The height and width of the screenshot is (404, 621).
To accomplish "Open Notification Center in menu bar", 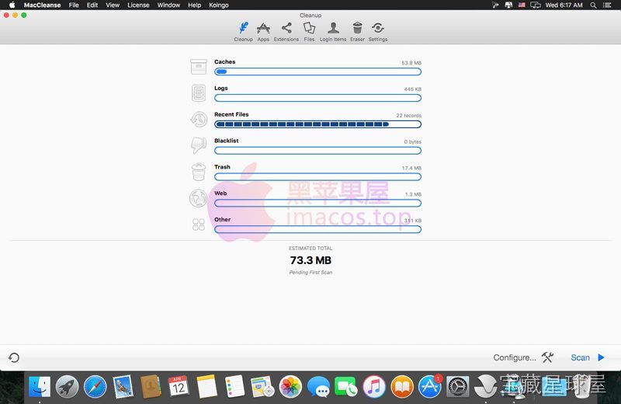I will [x=607, y=5].
